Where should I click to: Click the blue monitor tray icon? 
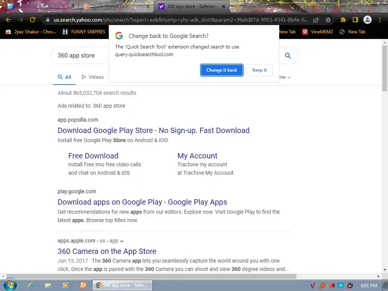point(341,286)
